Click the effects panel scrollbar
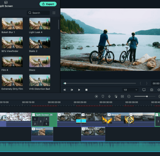 click(x=58, y=24)
